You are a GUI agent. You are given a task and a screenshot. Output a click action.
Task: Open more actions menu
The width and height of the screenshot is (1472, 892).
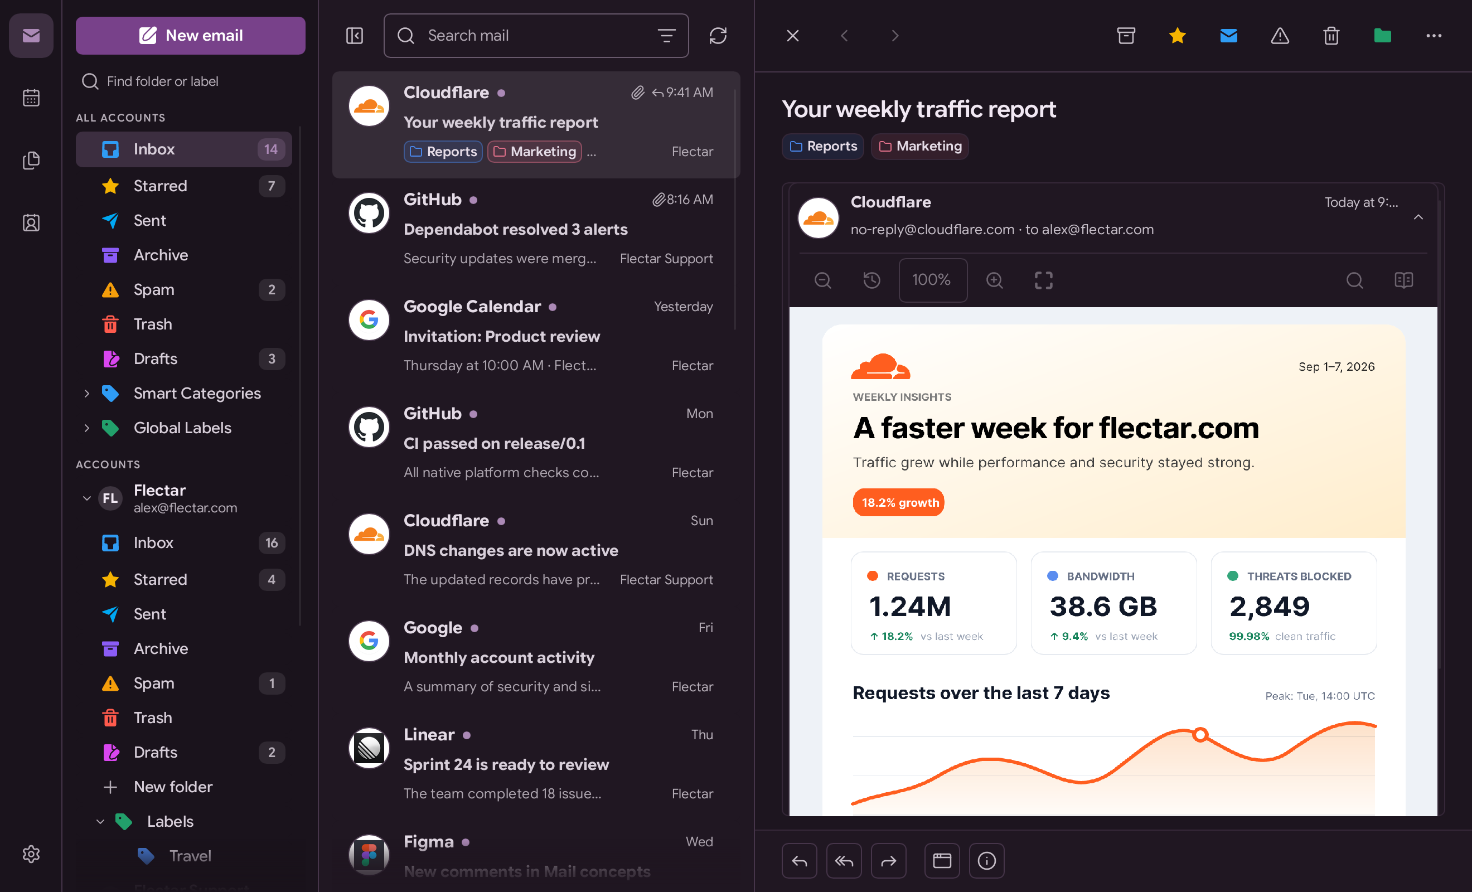(1434, 36)
